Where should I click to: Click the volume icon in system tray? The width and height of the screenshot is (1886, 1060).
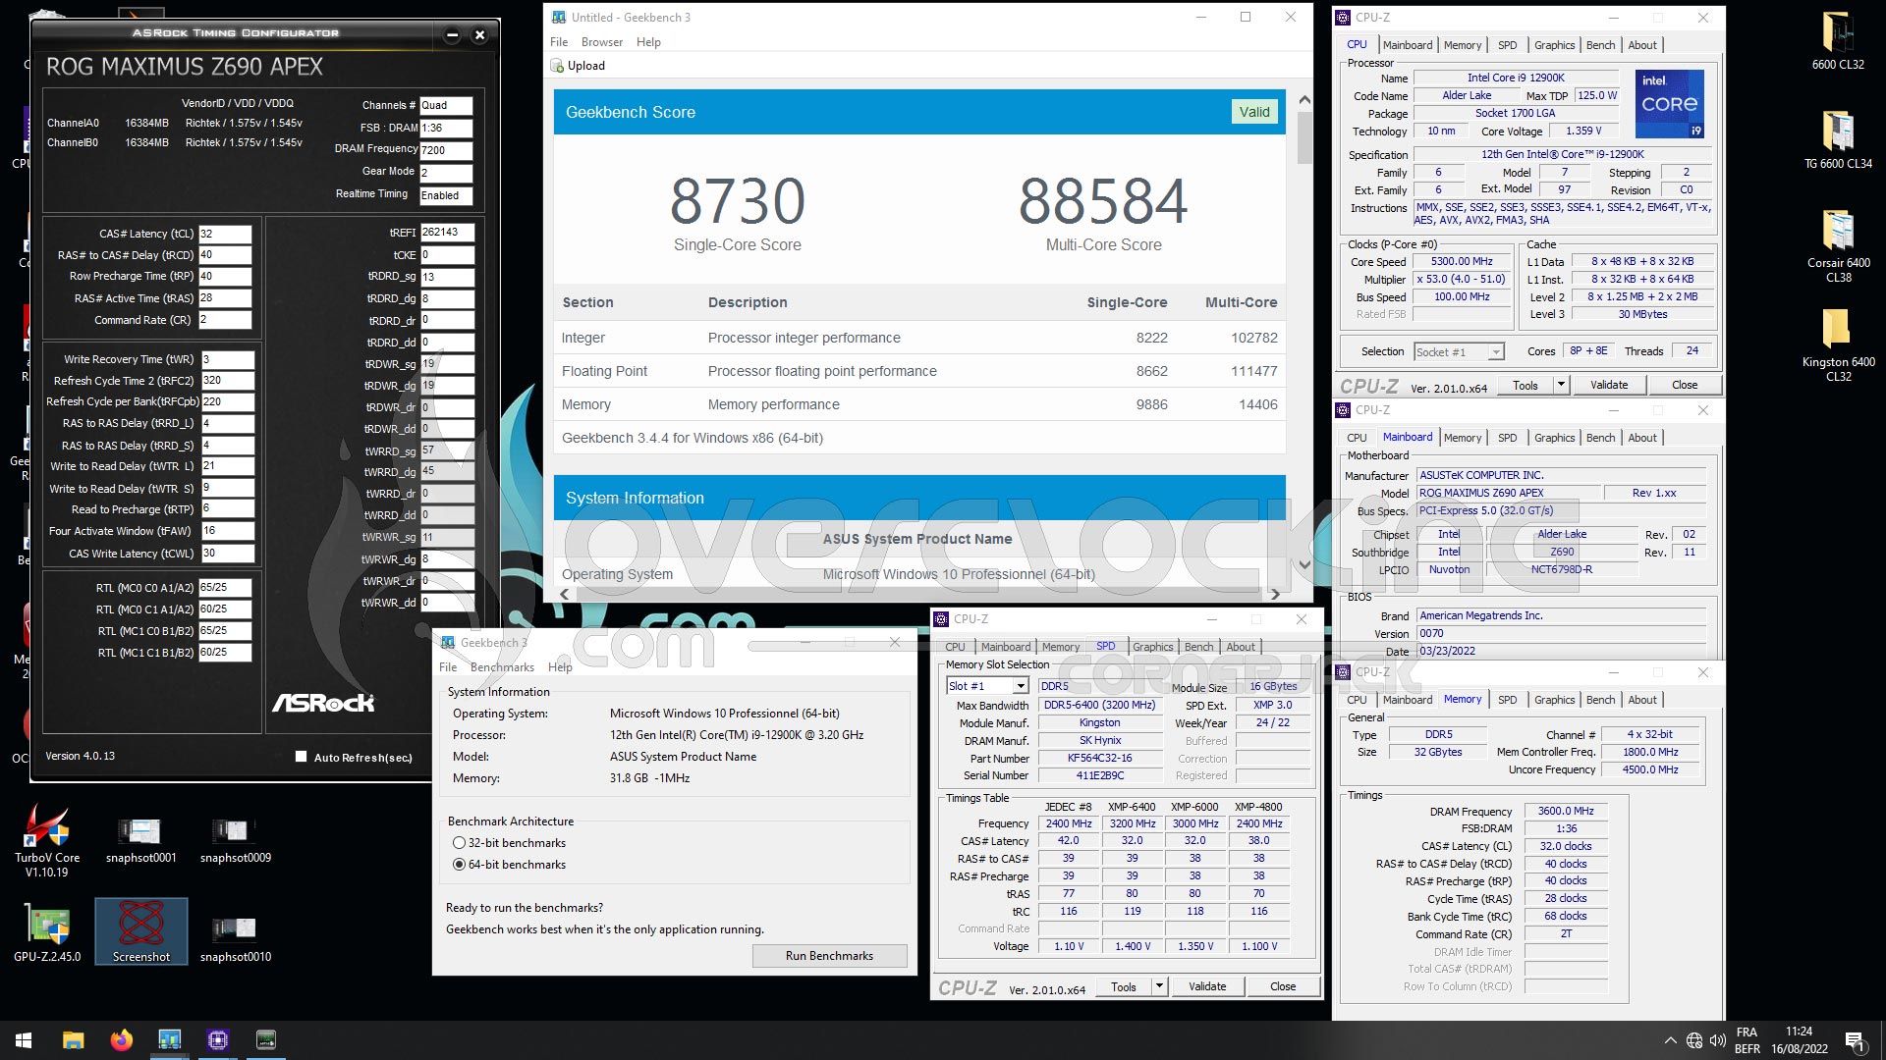[x=1718, y=1040]
